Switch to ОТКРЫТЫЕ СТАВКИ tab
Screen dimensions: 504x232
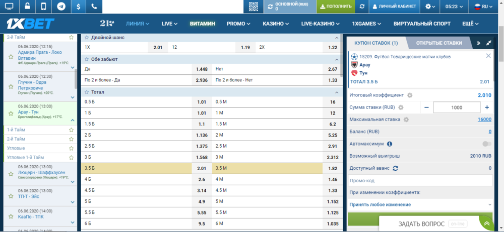(x=439, y=43)
